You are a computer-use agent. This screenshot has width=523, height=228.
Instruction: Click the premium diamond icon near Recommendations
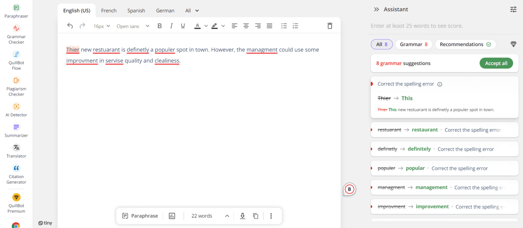pos(513,44)
